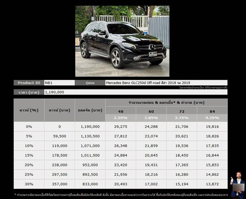Click the 19,816 monthly payment cell
This screenshot has width=246, height=199.
click(x=212, y=127)
